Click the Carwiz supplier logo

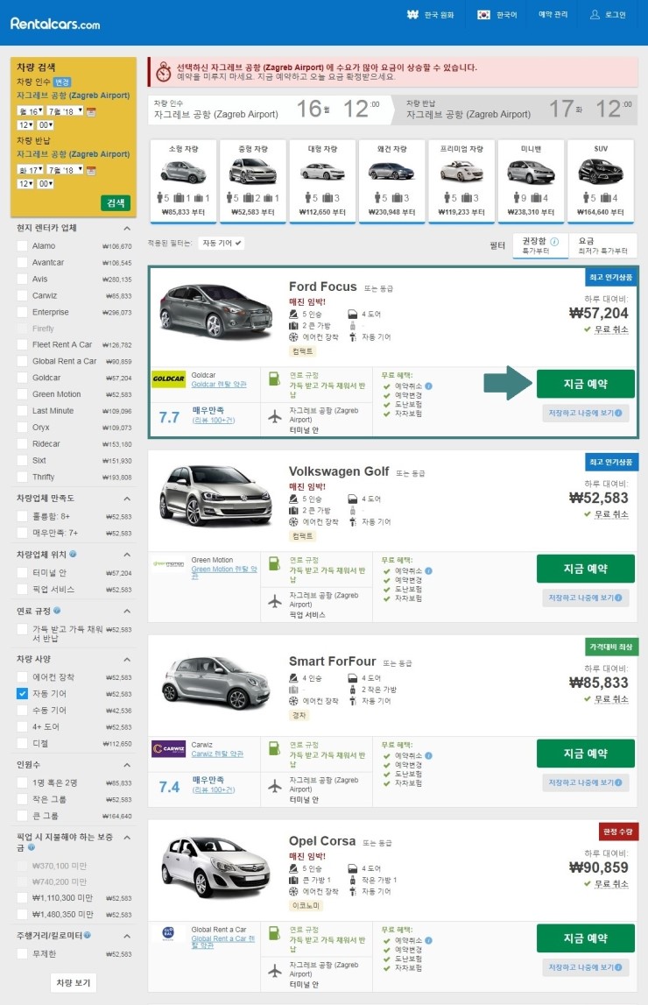(168, 748)
